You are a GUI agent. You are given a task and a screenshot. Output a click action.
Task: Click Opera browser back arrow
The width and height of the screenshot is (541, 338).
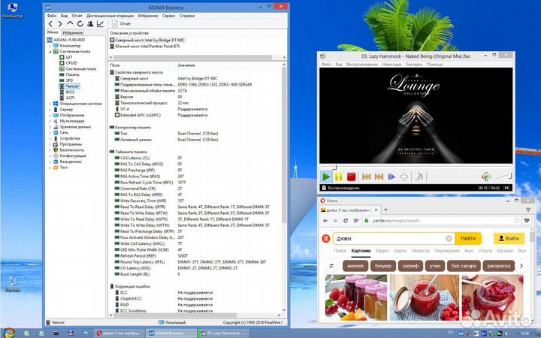(325, 220)
